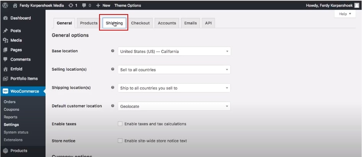Open the Base location dropdown

pyautogui.click(x=174, y=51)
